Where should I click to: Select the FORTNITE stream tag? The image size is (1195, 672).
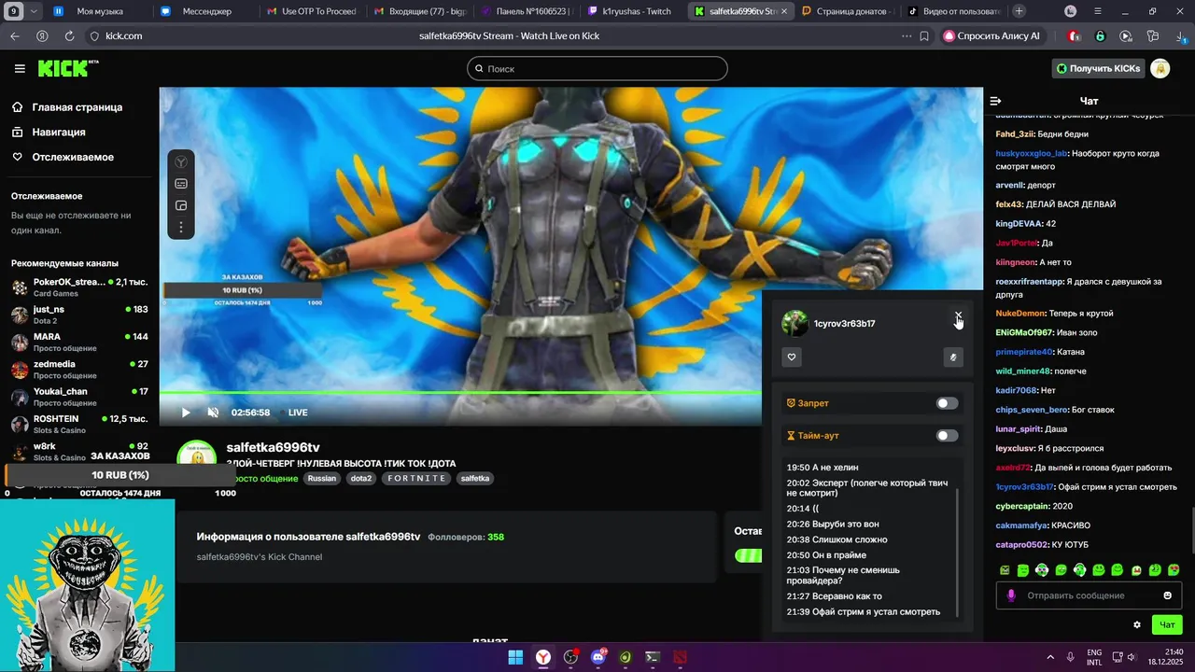417,478
